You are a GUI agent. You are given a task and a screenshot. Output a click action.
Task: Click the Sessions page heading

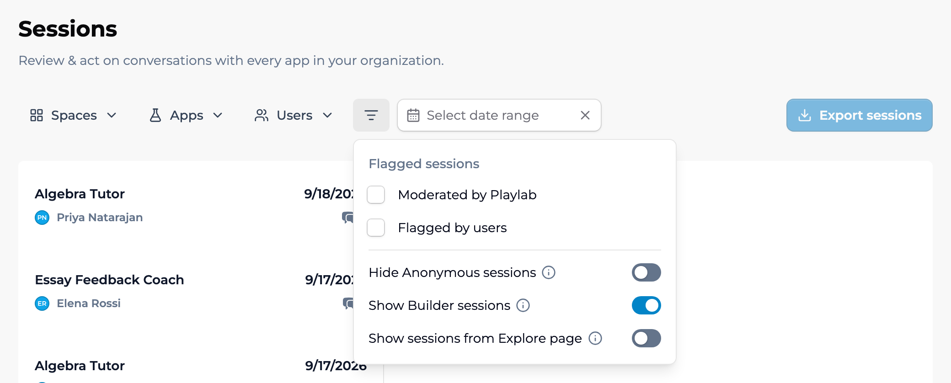click(x=68, y=29)
